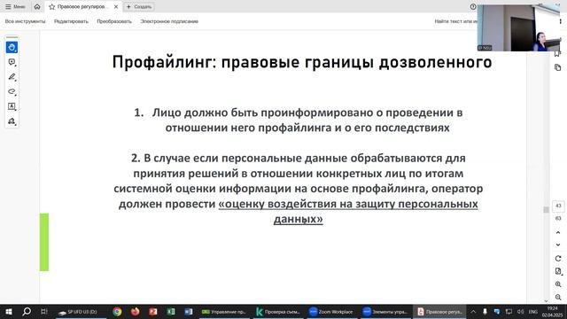Open SP UFD U3 (D:) taskbar item

click(81, 312)
